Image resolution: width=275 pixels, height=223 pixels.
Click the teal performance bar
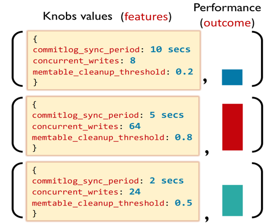click(232, 196)
